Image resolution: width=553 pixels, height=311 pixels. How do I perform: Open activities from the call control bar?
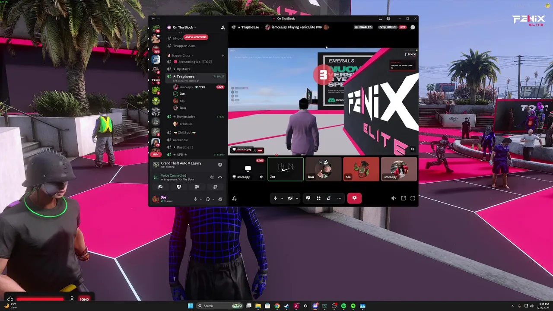point(318,198)
